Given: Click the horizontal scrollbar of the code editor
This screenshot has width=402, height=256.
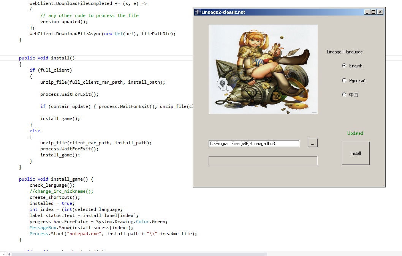Looking at the screenshot, I should tap(139, 254).
